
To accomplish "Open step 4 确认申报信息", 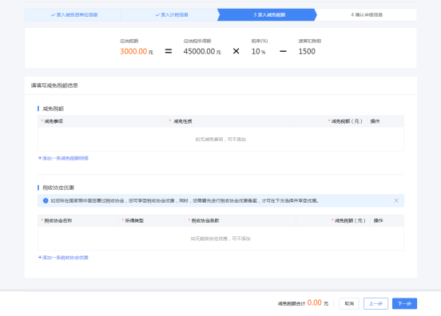I will point(367,15).
